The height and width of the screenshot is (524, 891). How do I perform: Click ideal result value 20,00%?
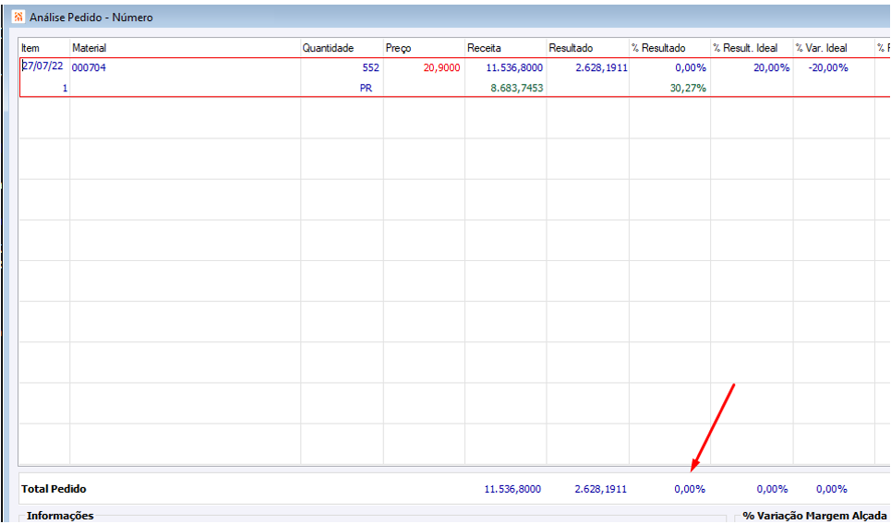pos(772,67)
